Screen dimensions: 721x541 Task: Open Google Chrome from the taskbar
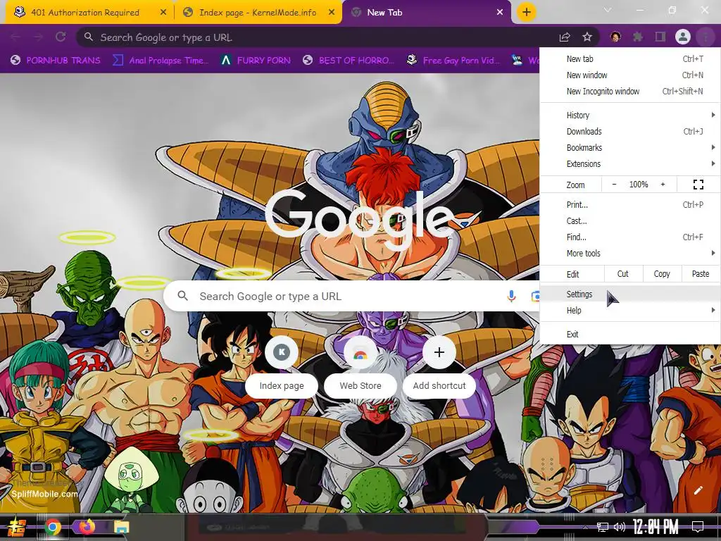52,527
